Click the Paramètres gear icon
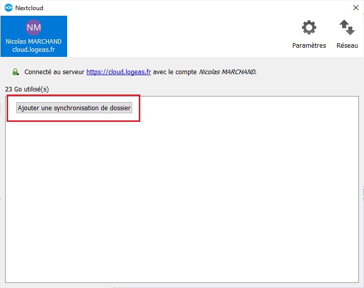 tap(309, 28)
